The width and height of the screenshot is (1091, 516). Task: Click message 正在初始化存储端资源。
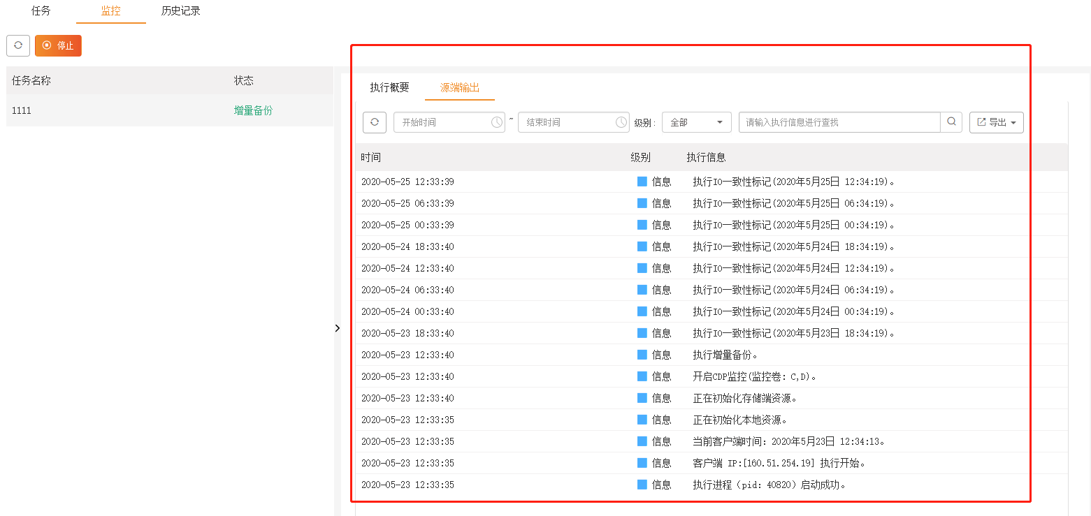click(x=744, y=398)
